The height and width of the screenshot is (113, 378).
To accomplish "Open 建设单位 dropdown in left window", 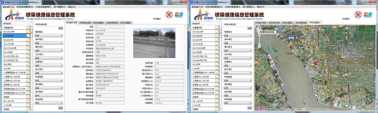I will pyautogui.click(x=49, y=51).
